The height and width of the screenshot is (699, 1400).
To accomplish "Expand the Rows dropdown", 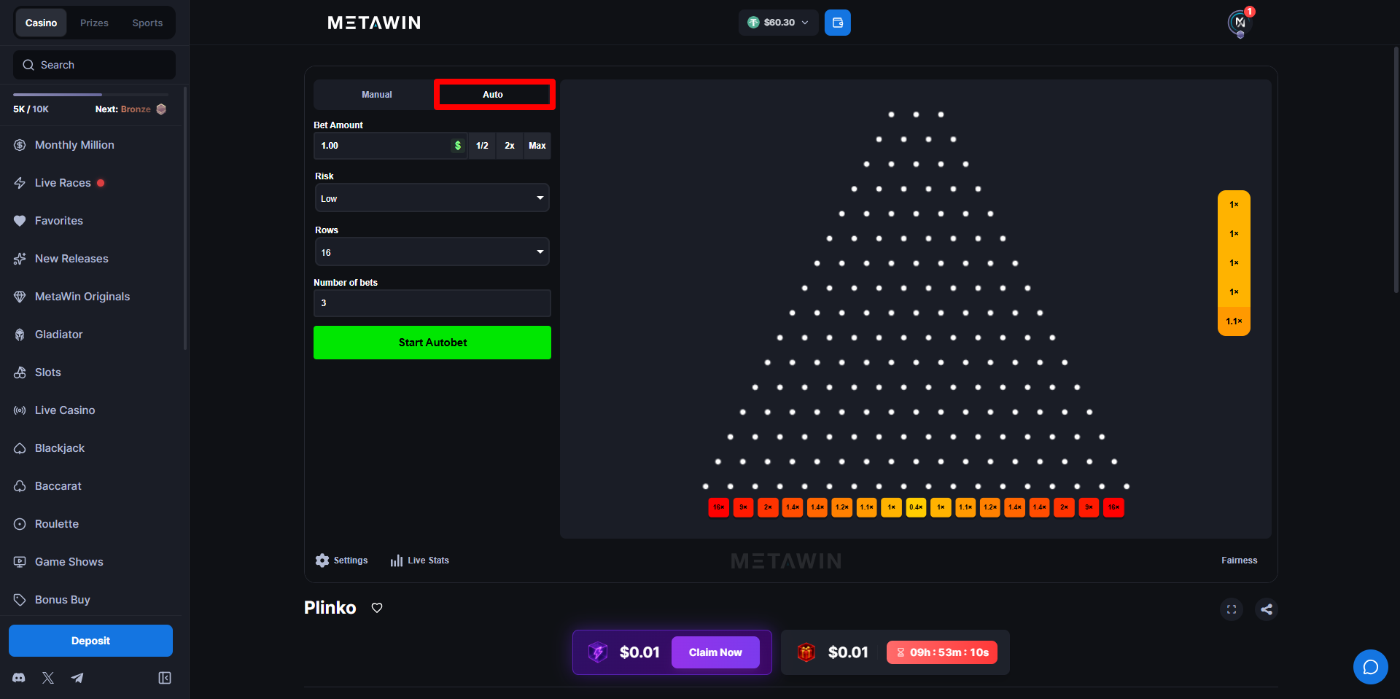I will [432, 252].
